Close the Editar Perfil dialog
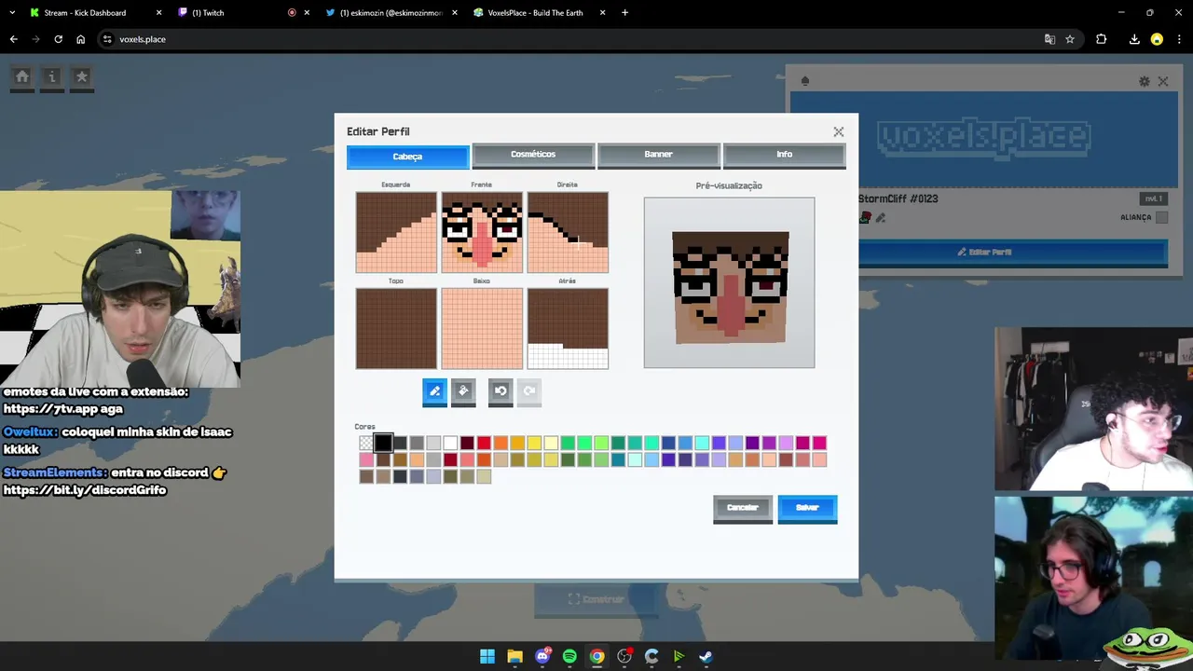 [839, 132]
